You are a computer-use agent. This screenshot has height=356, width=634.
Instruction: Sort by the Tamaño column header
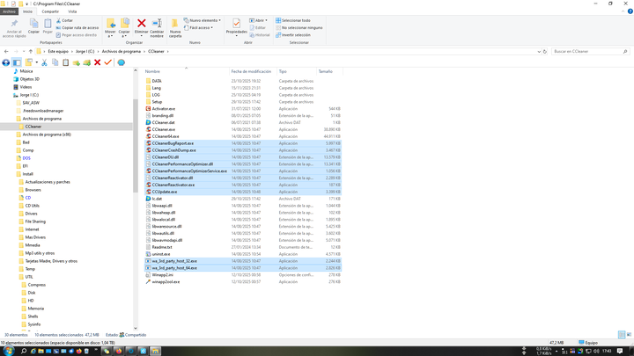point(326,71)
